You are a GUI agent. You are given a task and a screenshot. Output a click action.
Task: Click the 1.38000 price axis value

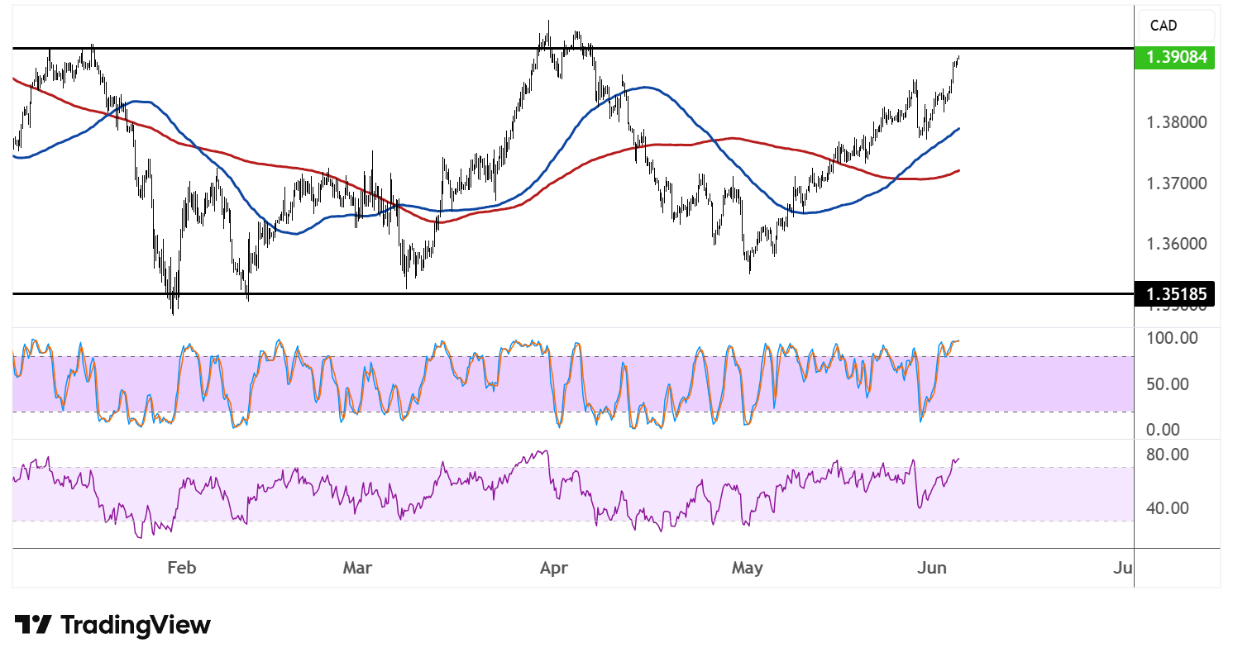pyautogui.click(x=1175, y=122)
